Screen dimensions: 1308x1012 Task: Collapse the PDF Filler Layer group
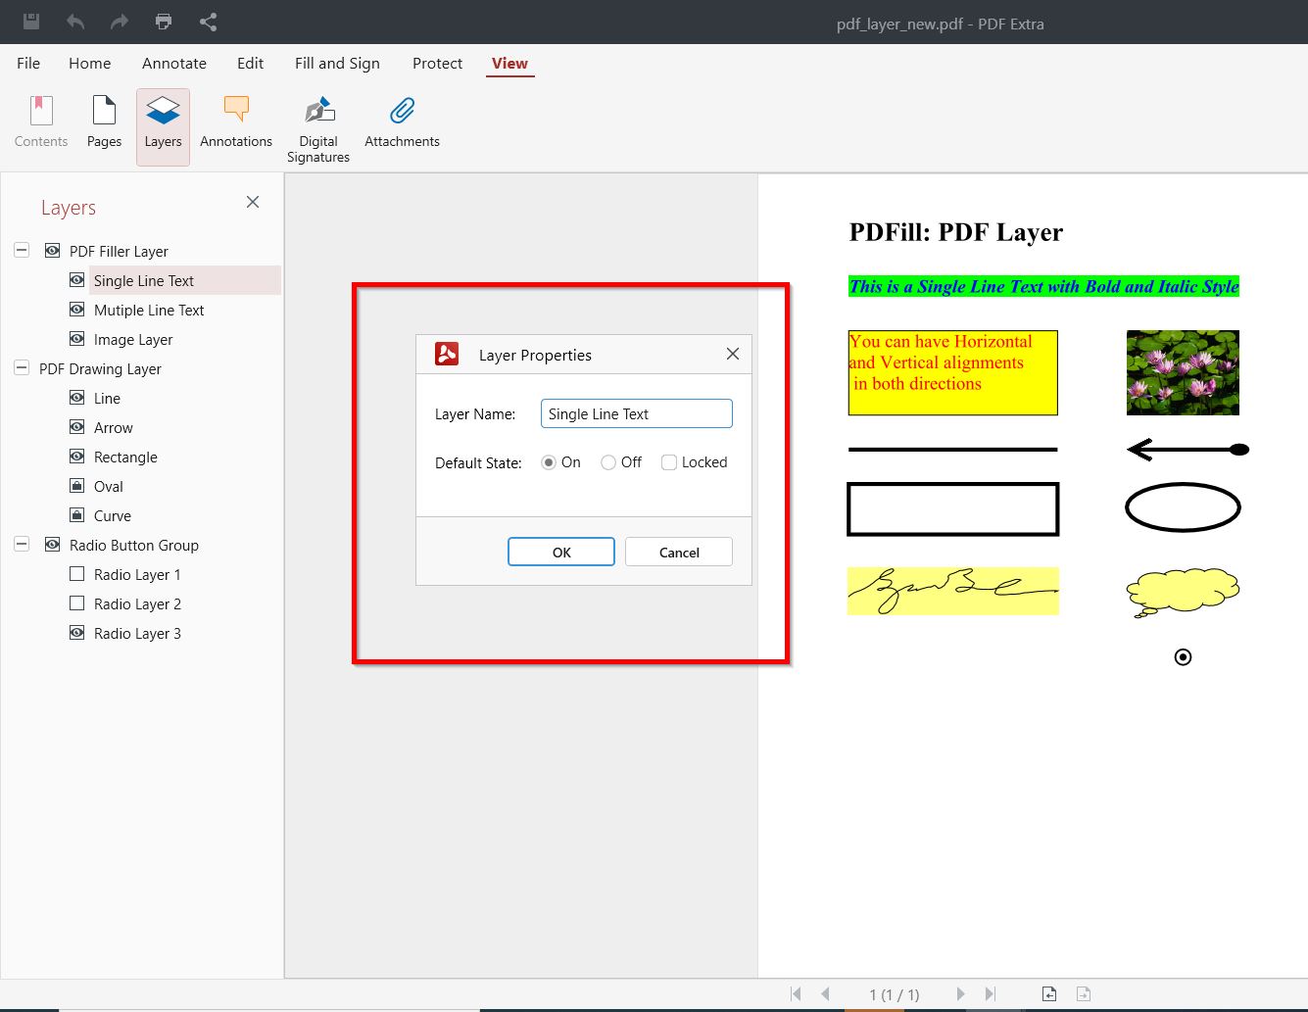21,250
